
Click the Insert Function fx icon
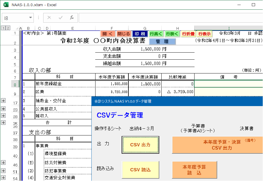pos(72,18)
